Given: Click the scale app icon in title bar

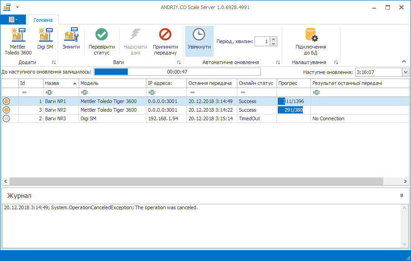Looking at the screenshot, I should point(7,7).
